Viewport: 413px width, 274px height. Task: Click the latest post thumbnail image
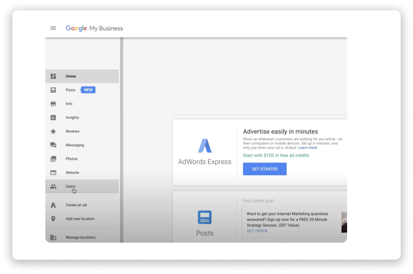click(344, 223)
